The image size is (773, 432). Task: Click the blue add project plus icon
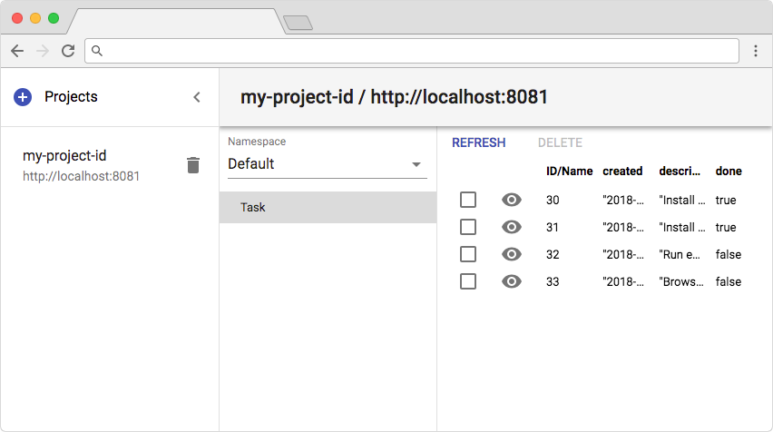pyautogui.click(x=23, y=97)
